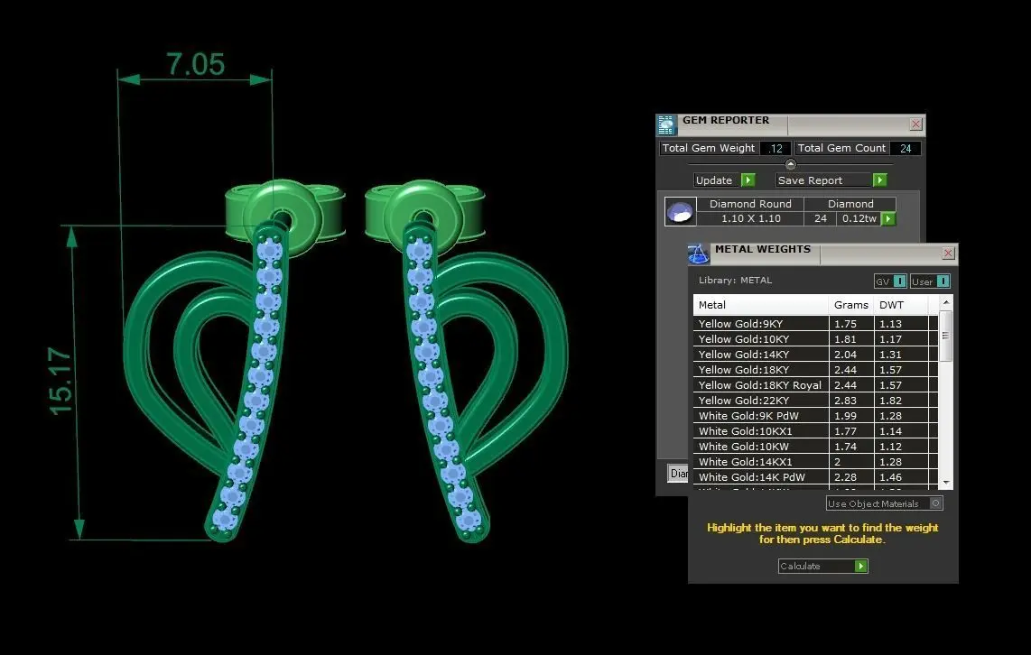1031x655 pixels.
Task: Select the White Gold:10KW row
Action: click(815, 447)
